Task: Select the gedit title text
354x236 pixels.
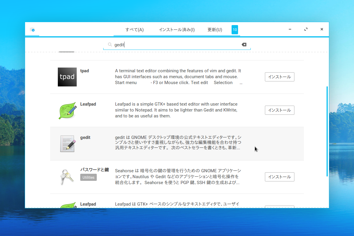Action: coord(85,137)
